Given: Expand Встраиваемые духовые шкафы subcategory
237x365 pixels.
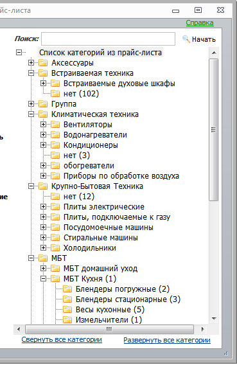Looking at the screenshot, I should (x=43, y=84).
